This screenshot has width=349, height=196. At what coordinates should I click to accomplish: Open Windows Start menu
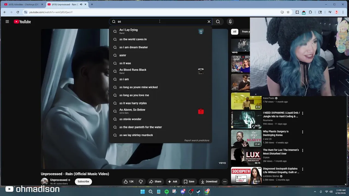143,192
